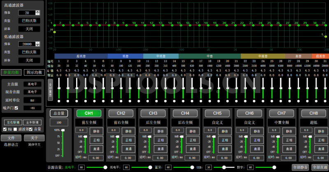The height and width of the screenshot is (172, 329).
Task: Click the 超低音 frequency band label
Action: tap(81, 56)
